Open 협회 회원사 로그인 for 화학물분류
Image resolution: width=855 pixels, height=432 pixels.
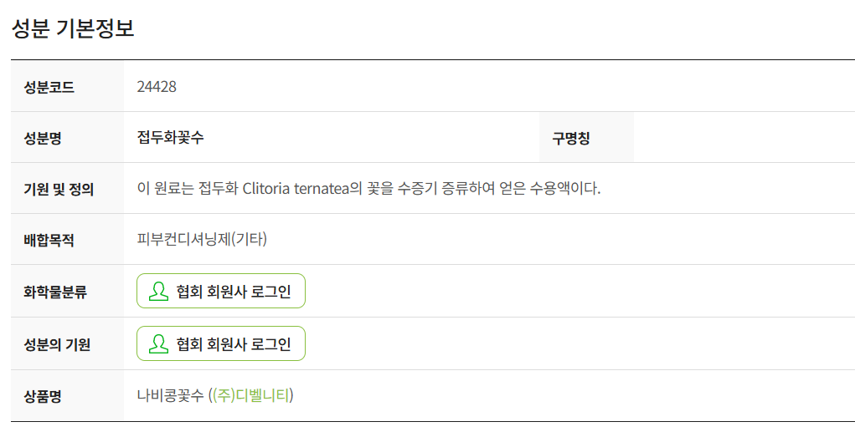pos(221,291)
